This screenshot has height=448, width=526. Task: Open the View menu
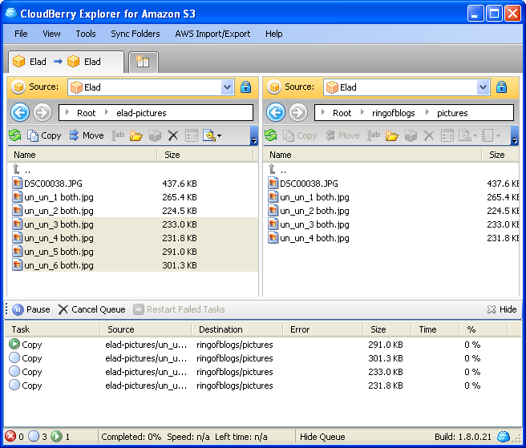(51, 34)
